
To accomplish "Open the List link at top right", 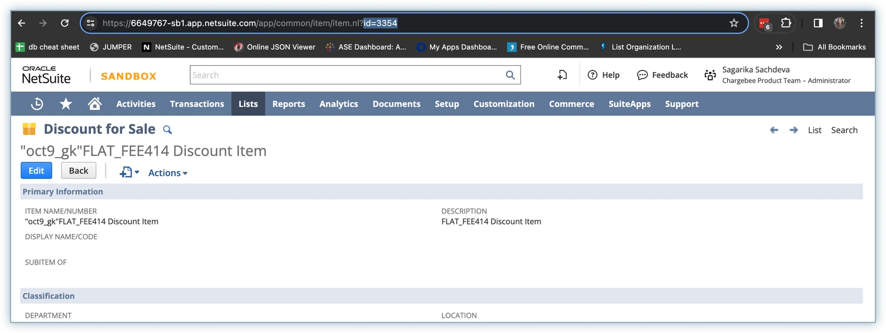I will click(x=814, y=130).
